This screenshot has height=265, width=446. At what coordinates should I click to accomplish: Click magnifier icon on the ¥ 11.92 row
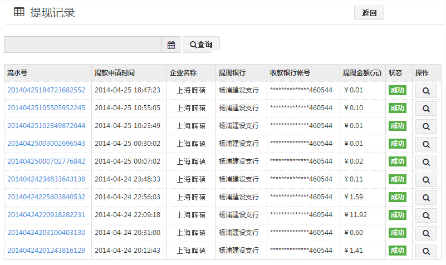point(426,215)
